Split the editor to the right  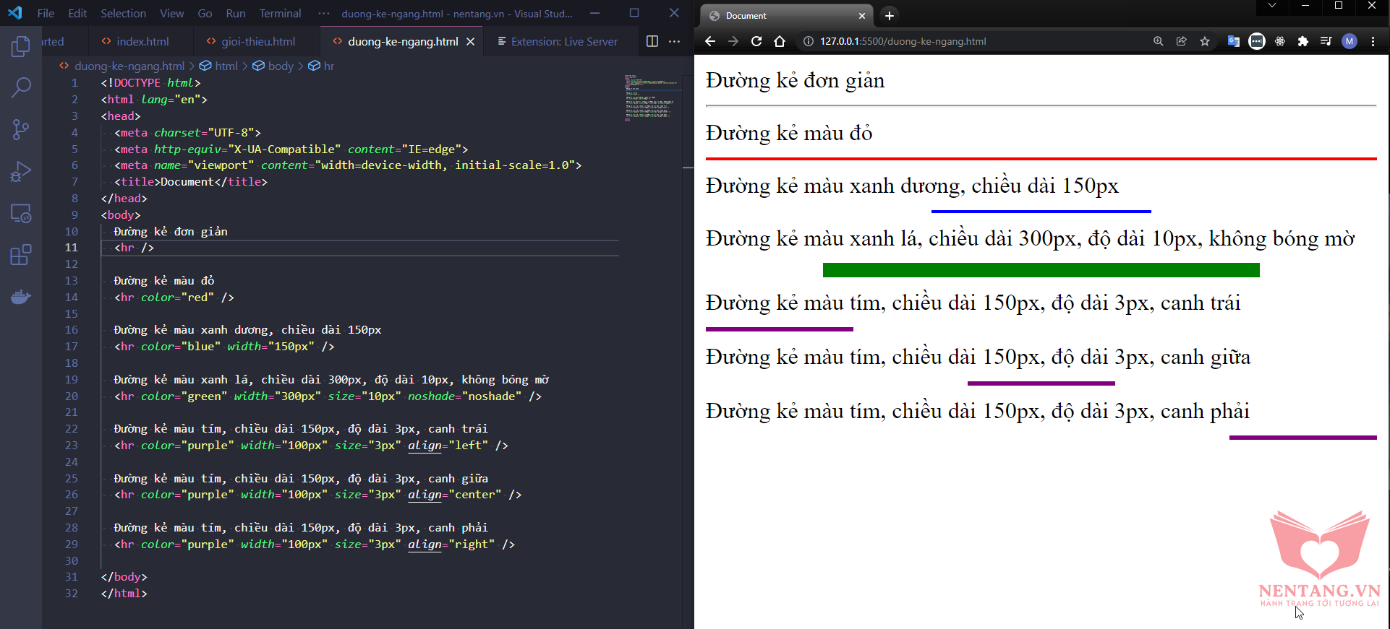652,42
